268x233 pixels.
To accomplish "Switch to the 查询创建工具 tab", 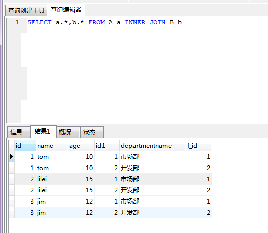I will pyautogui.click(x=26, y=11).
